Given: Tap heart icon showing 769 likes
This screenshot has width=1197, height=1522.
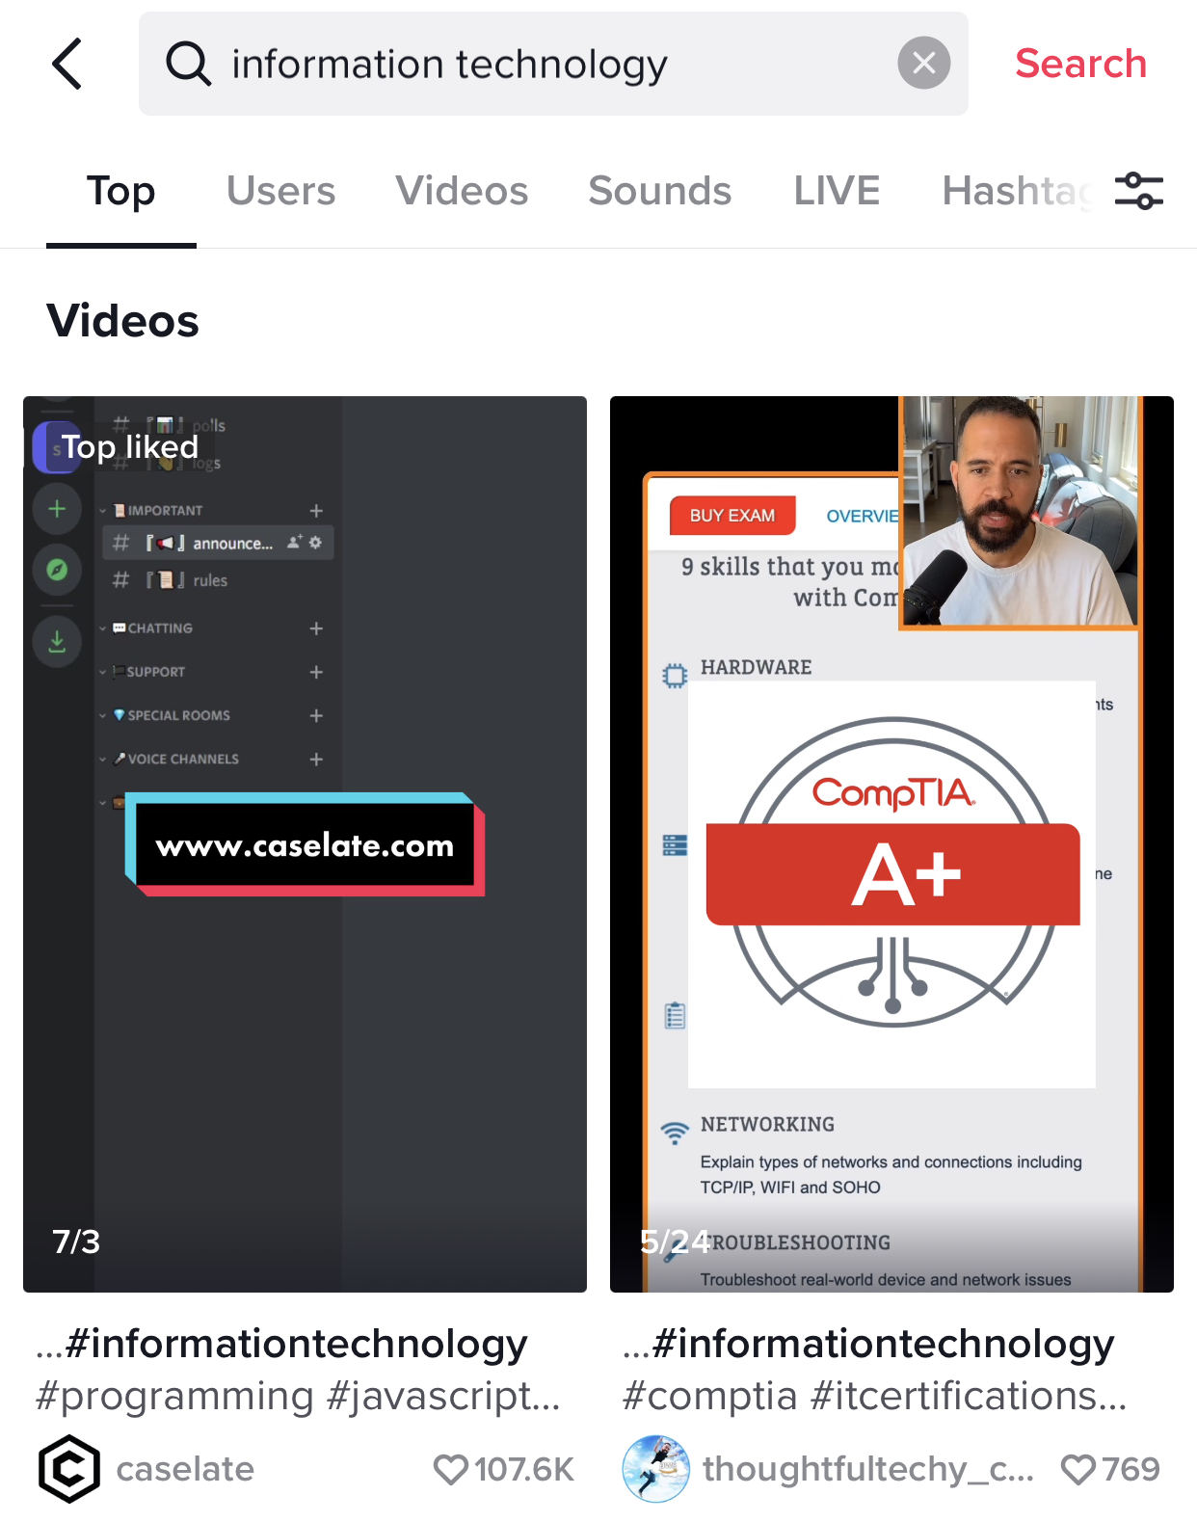Looking at the screenshot, I should click(x=1077, y=1470).
